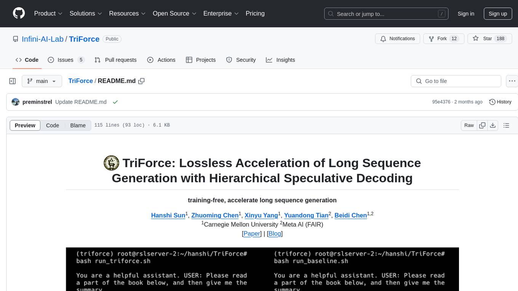518x291 pixels.
Task: Click the Sign up button
Action: pos(498,14)
